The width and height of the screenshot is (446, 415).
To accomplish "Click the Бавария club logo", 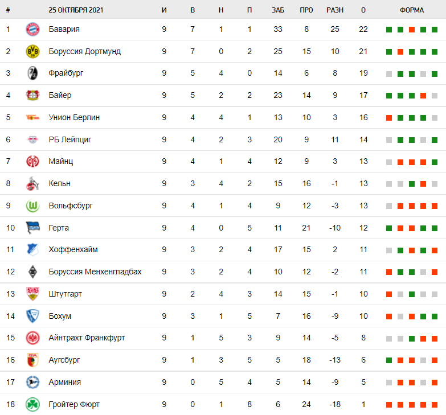I will click(x=32, y=30).
